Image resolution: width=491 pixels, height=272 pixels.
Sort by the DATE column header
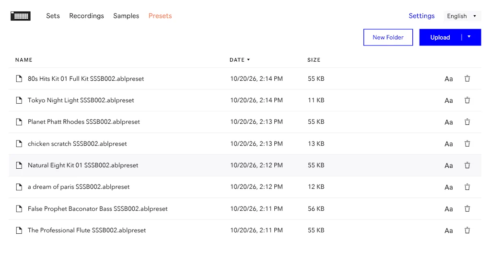click(x=240, y=60)
